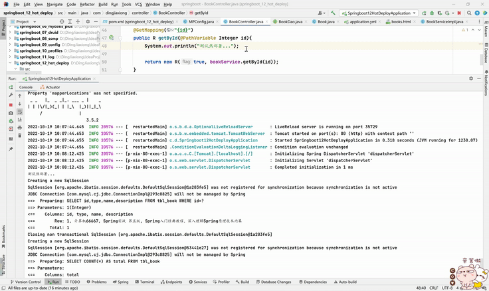Toggle soft-wrap in console
Screen dimensions: 489x291
pos(20,112)
